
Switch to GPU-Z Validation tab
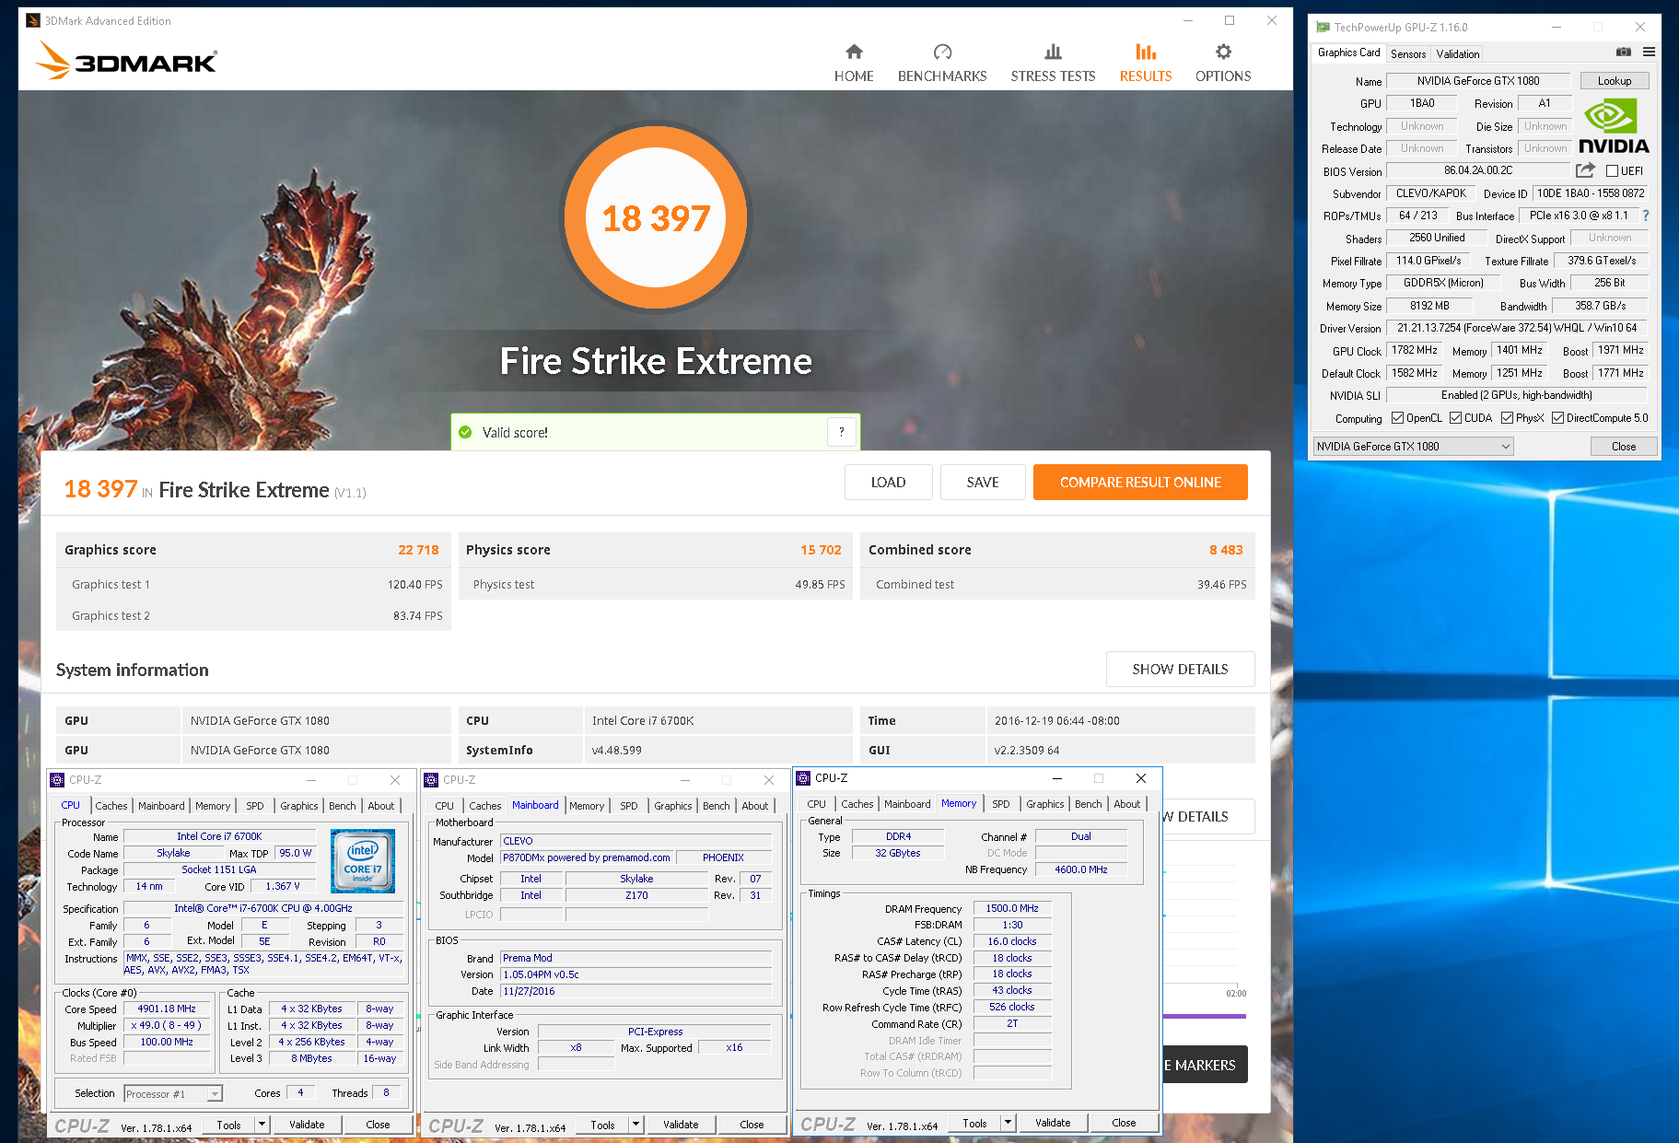click(1457, 54)
